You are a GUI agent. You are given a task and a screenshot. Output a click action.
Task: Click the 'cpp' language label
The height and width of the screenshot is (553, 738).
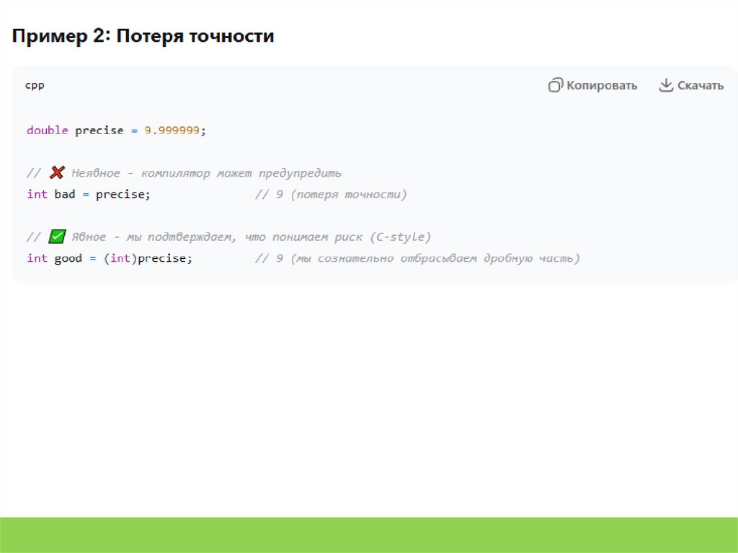35,86
